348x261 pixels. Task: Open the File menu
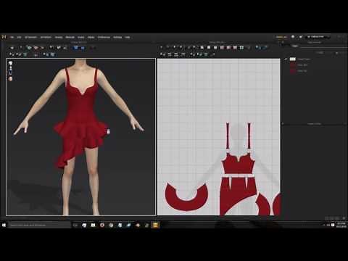(12, 37)
